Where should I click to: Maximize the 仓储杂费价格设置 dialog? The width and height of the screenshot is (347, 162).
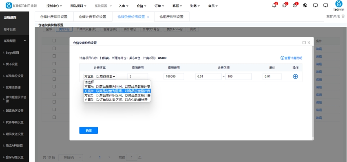pos(304,42)
